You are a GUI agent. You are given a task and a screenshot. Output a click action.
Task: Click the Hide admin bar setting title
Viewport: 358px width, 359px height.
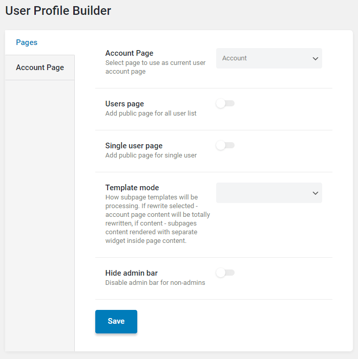pyautogui.click(x=132, y=273)
